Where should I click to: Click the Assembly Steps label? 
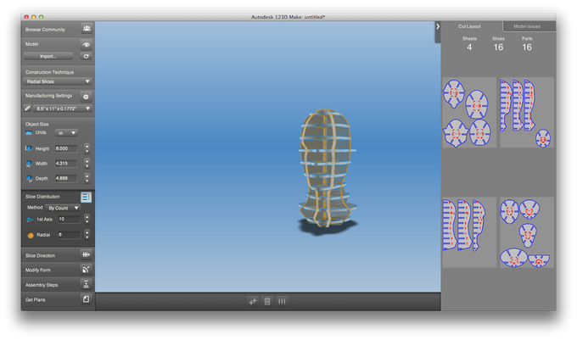pos(42,285)
